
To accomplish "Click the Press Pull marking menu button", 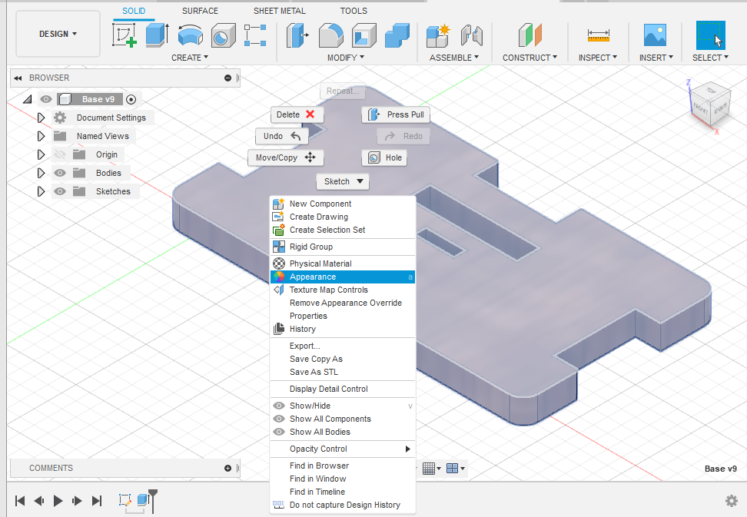I will pyautogui.click(x=396, y=114).
